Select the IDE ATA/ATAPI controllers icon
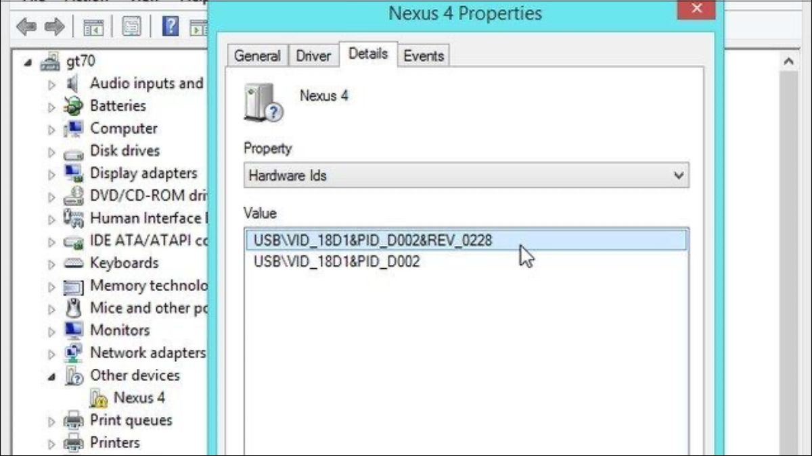812x456 pixels. (72, 241)
